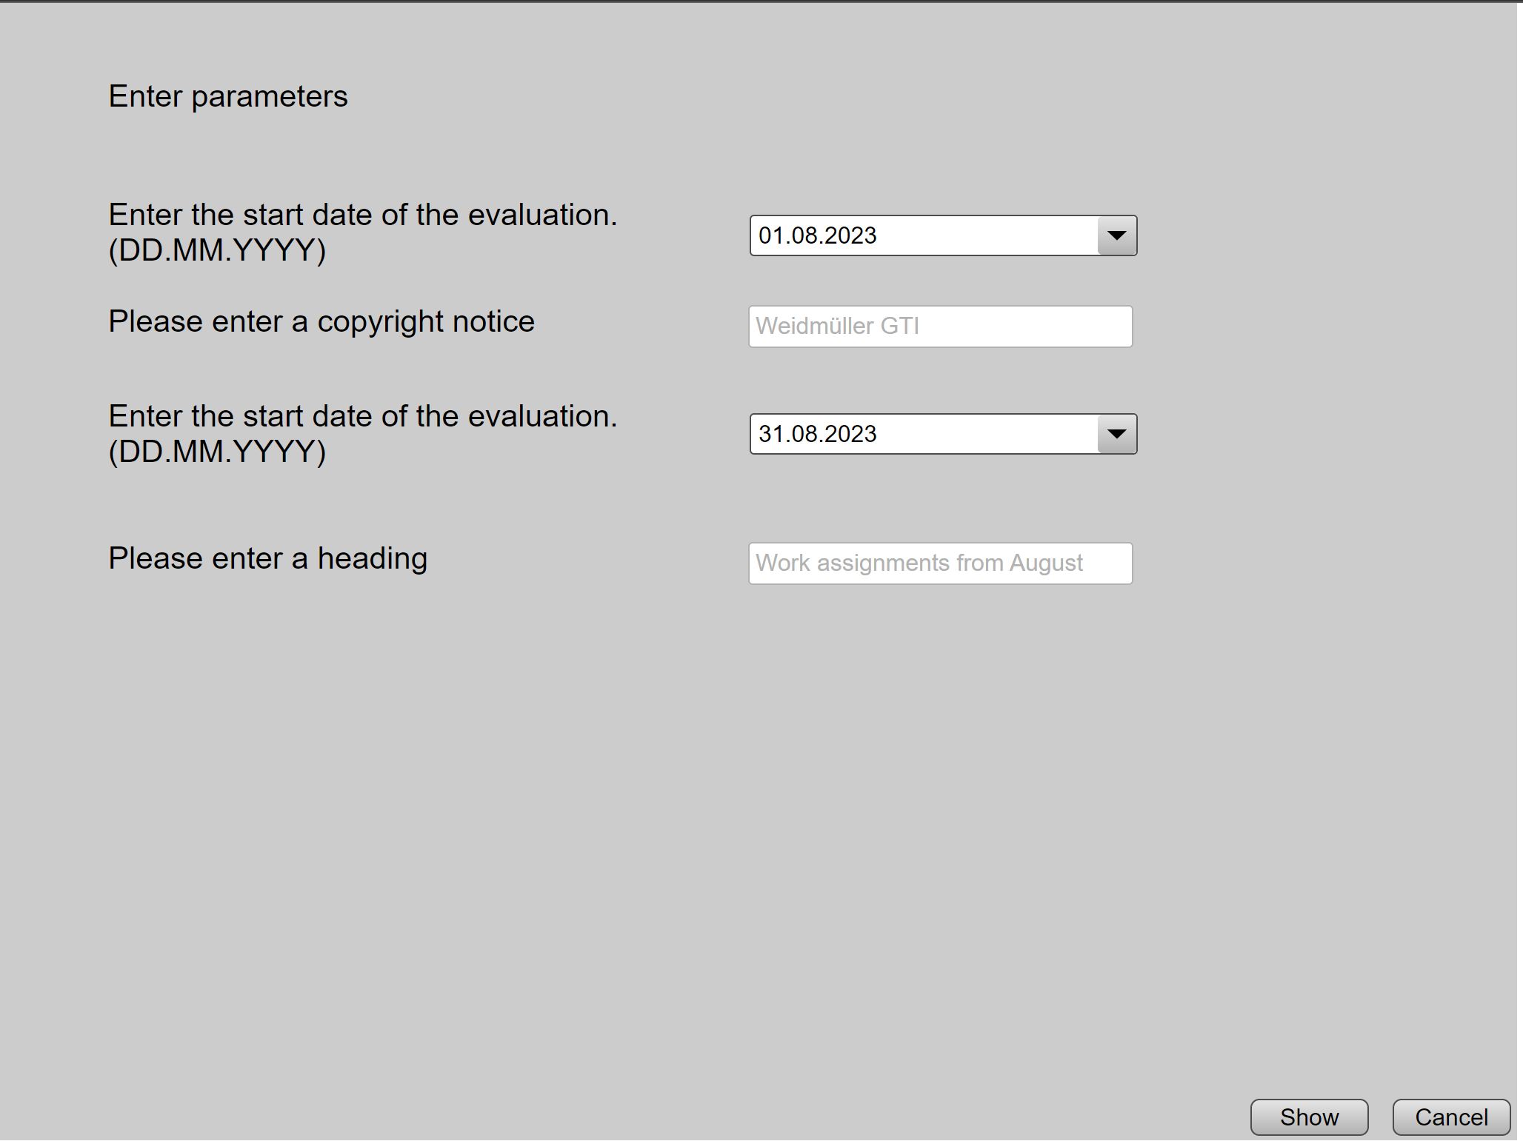Click the first start date evaluation label
The height and width of the screenshot is (1141, 1523).
(x=363, y=215)
